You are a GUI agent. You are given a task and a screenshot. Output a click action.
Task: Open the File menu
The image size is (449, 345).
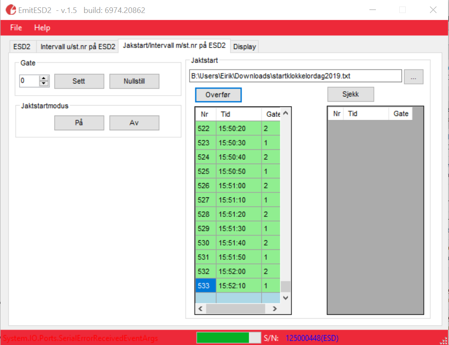click(16, 28)
